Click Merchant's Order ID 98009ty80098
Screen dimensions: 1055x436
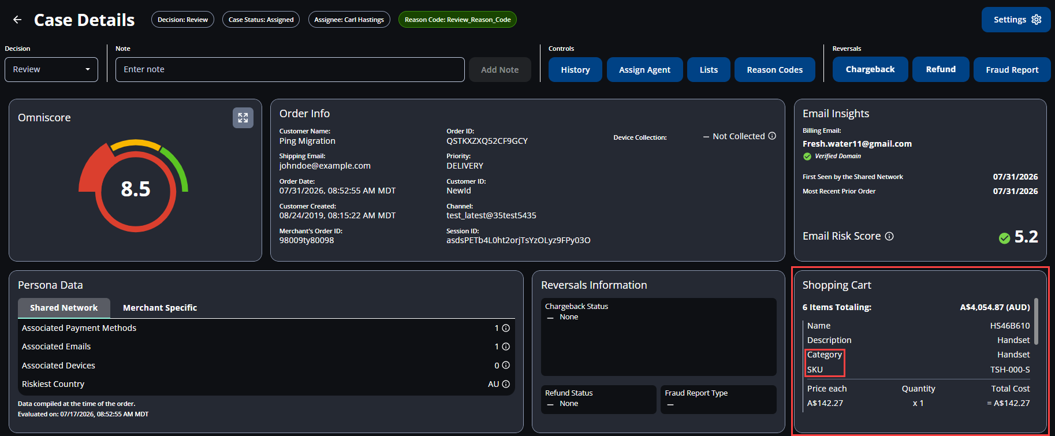[307, 240]
